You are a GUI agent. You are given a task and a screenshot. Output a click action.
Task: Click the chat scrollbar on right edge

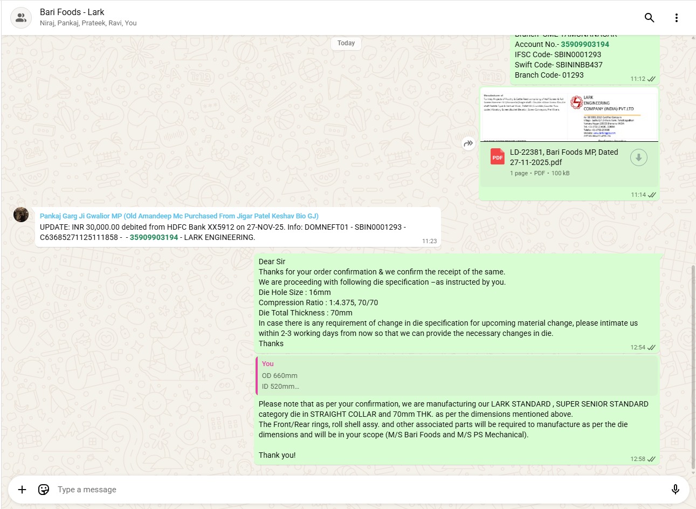click(x=693, y=367)
